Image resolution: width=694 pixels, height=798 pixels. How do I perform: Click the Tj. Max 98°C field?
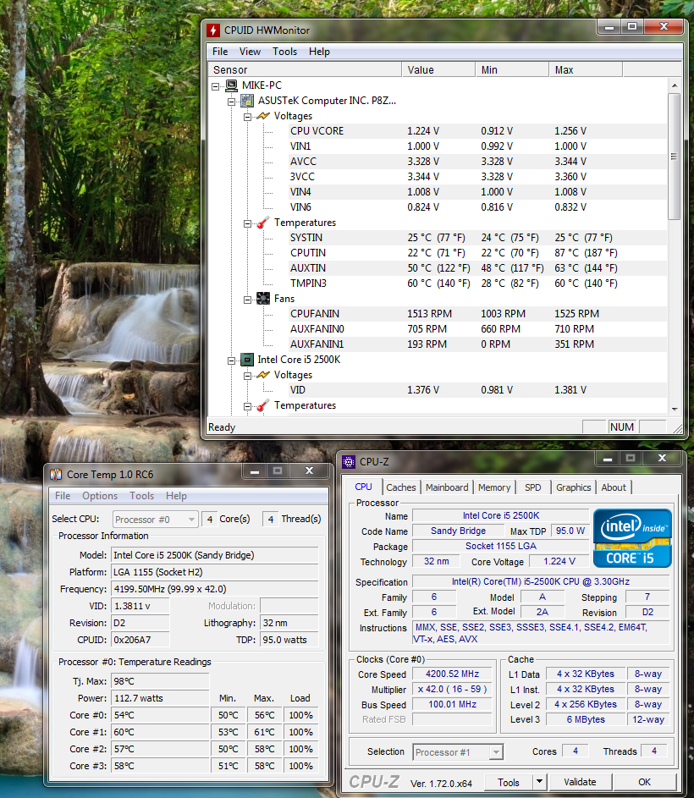(161, 681)
